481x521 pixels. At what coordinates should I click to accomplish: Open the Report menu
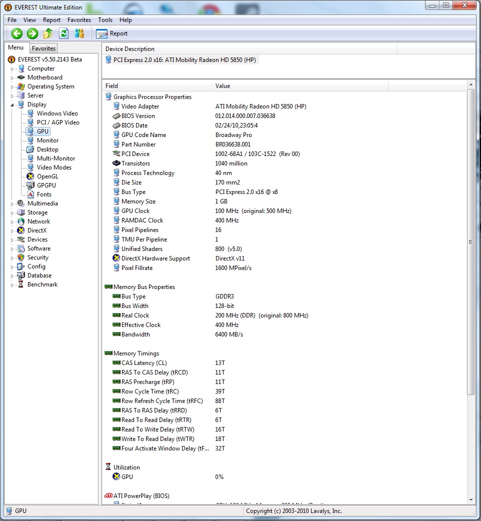coord(51,20)
